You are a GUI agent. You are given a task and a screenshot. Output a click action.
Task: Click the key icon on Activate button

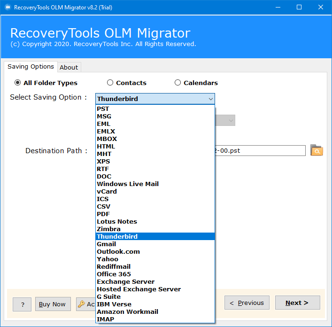point(81,304)
